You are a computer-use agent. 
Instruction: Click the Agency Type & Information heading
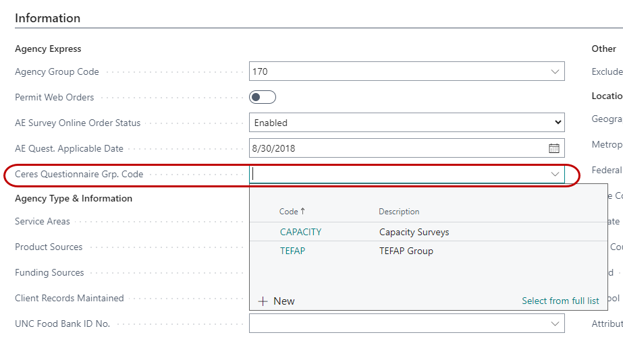pyautogui.click(x=74, y=198)
